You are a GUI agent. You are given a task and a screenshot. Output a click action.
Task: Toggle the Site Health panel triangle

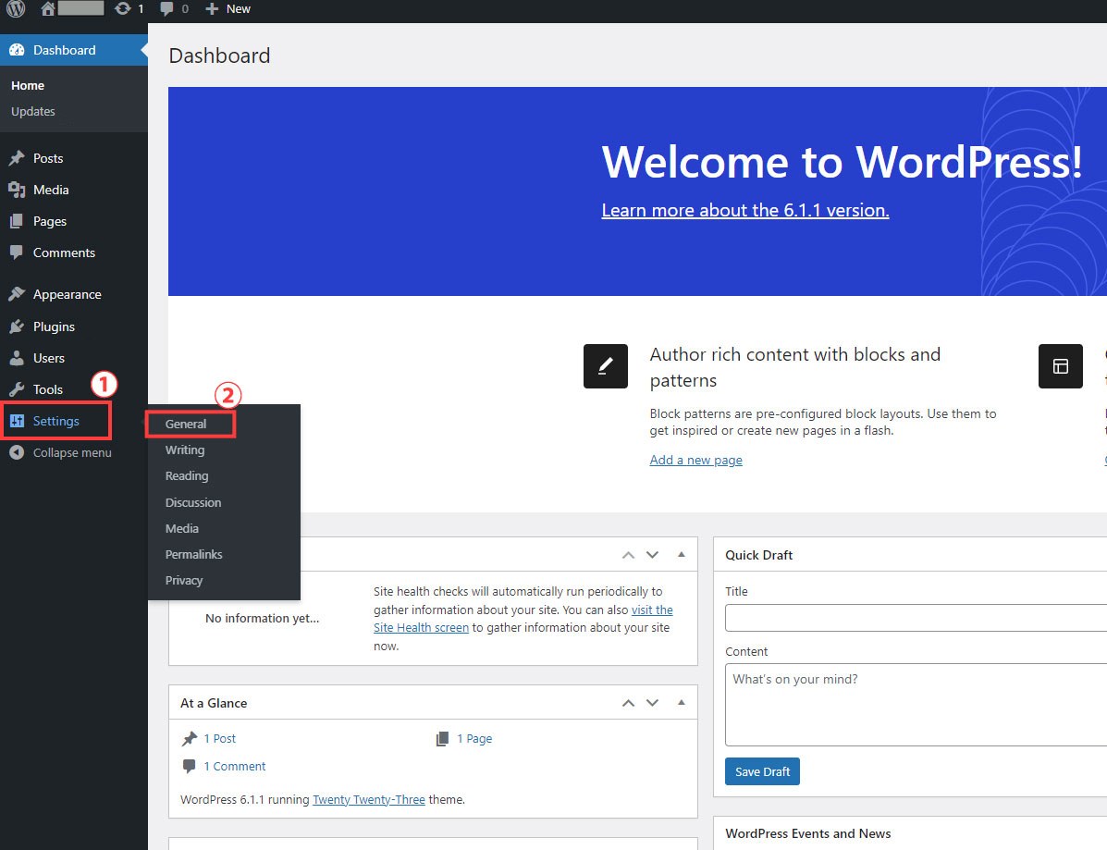682,555
